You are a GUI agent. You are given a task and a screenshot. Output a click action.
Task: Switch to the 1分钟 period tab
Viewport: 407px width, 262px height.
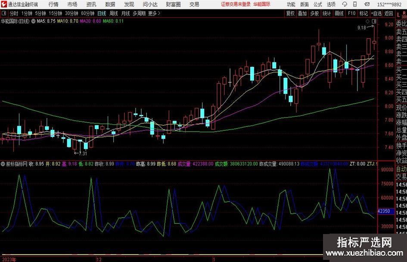pos(27,13)
